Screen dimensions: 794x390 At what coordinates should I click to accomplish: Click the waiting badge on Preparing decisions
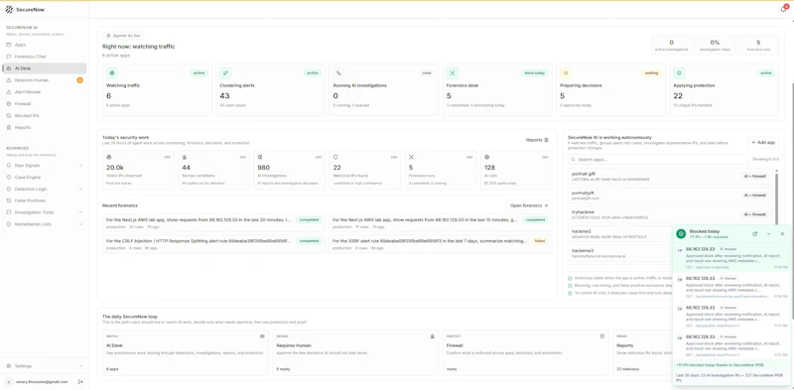click(x=651, y=72)
